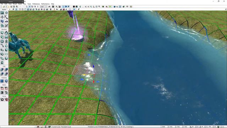
Task: Click Add Volume cube icon
Action: [6, 81]
